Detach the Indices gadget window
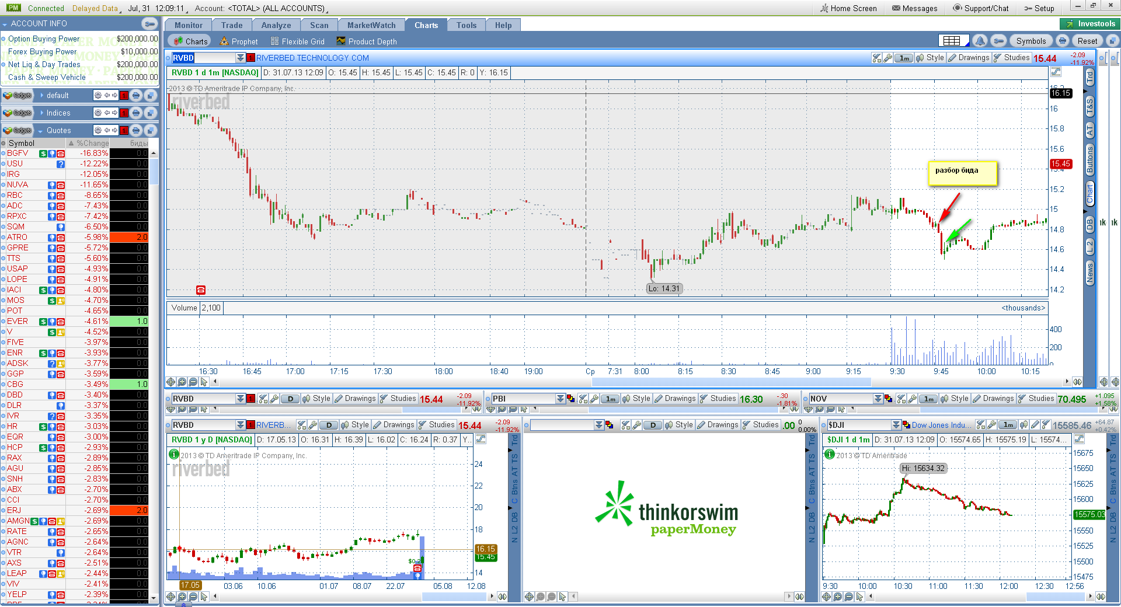Screen dimensions: 1121x607 [x=150, y=113]
